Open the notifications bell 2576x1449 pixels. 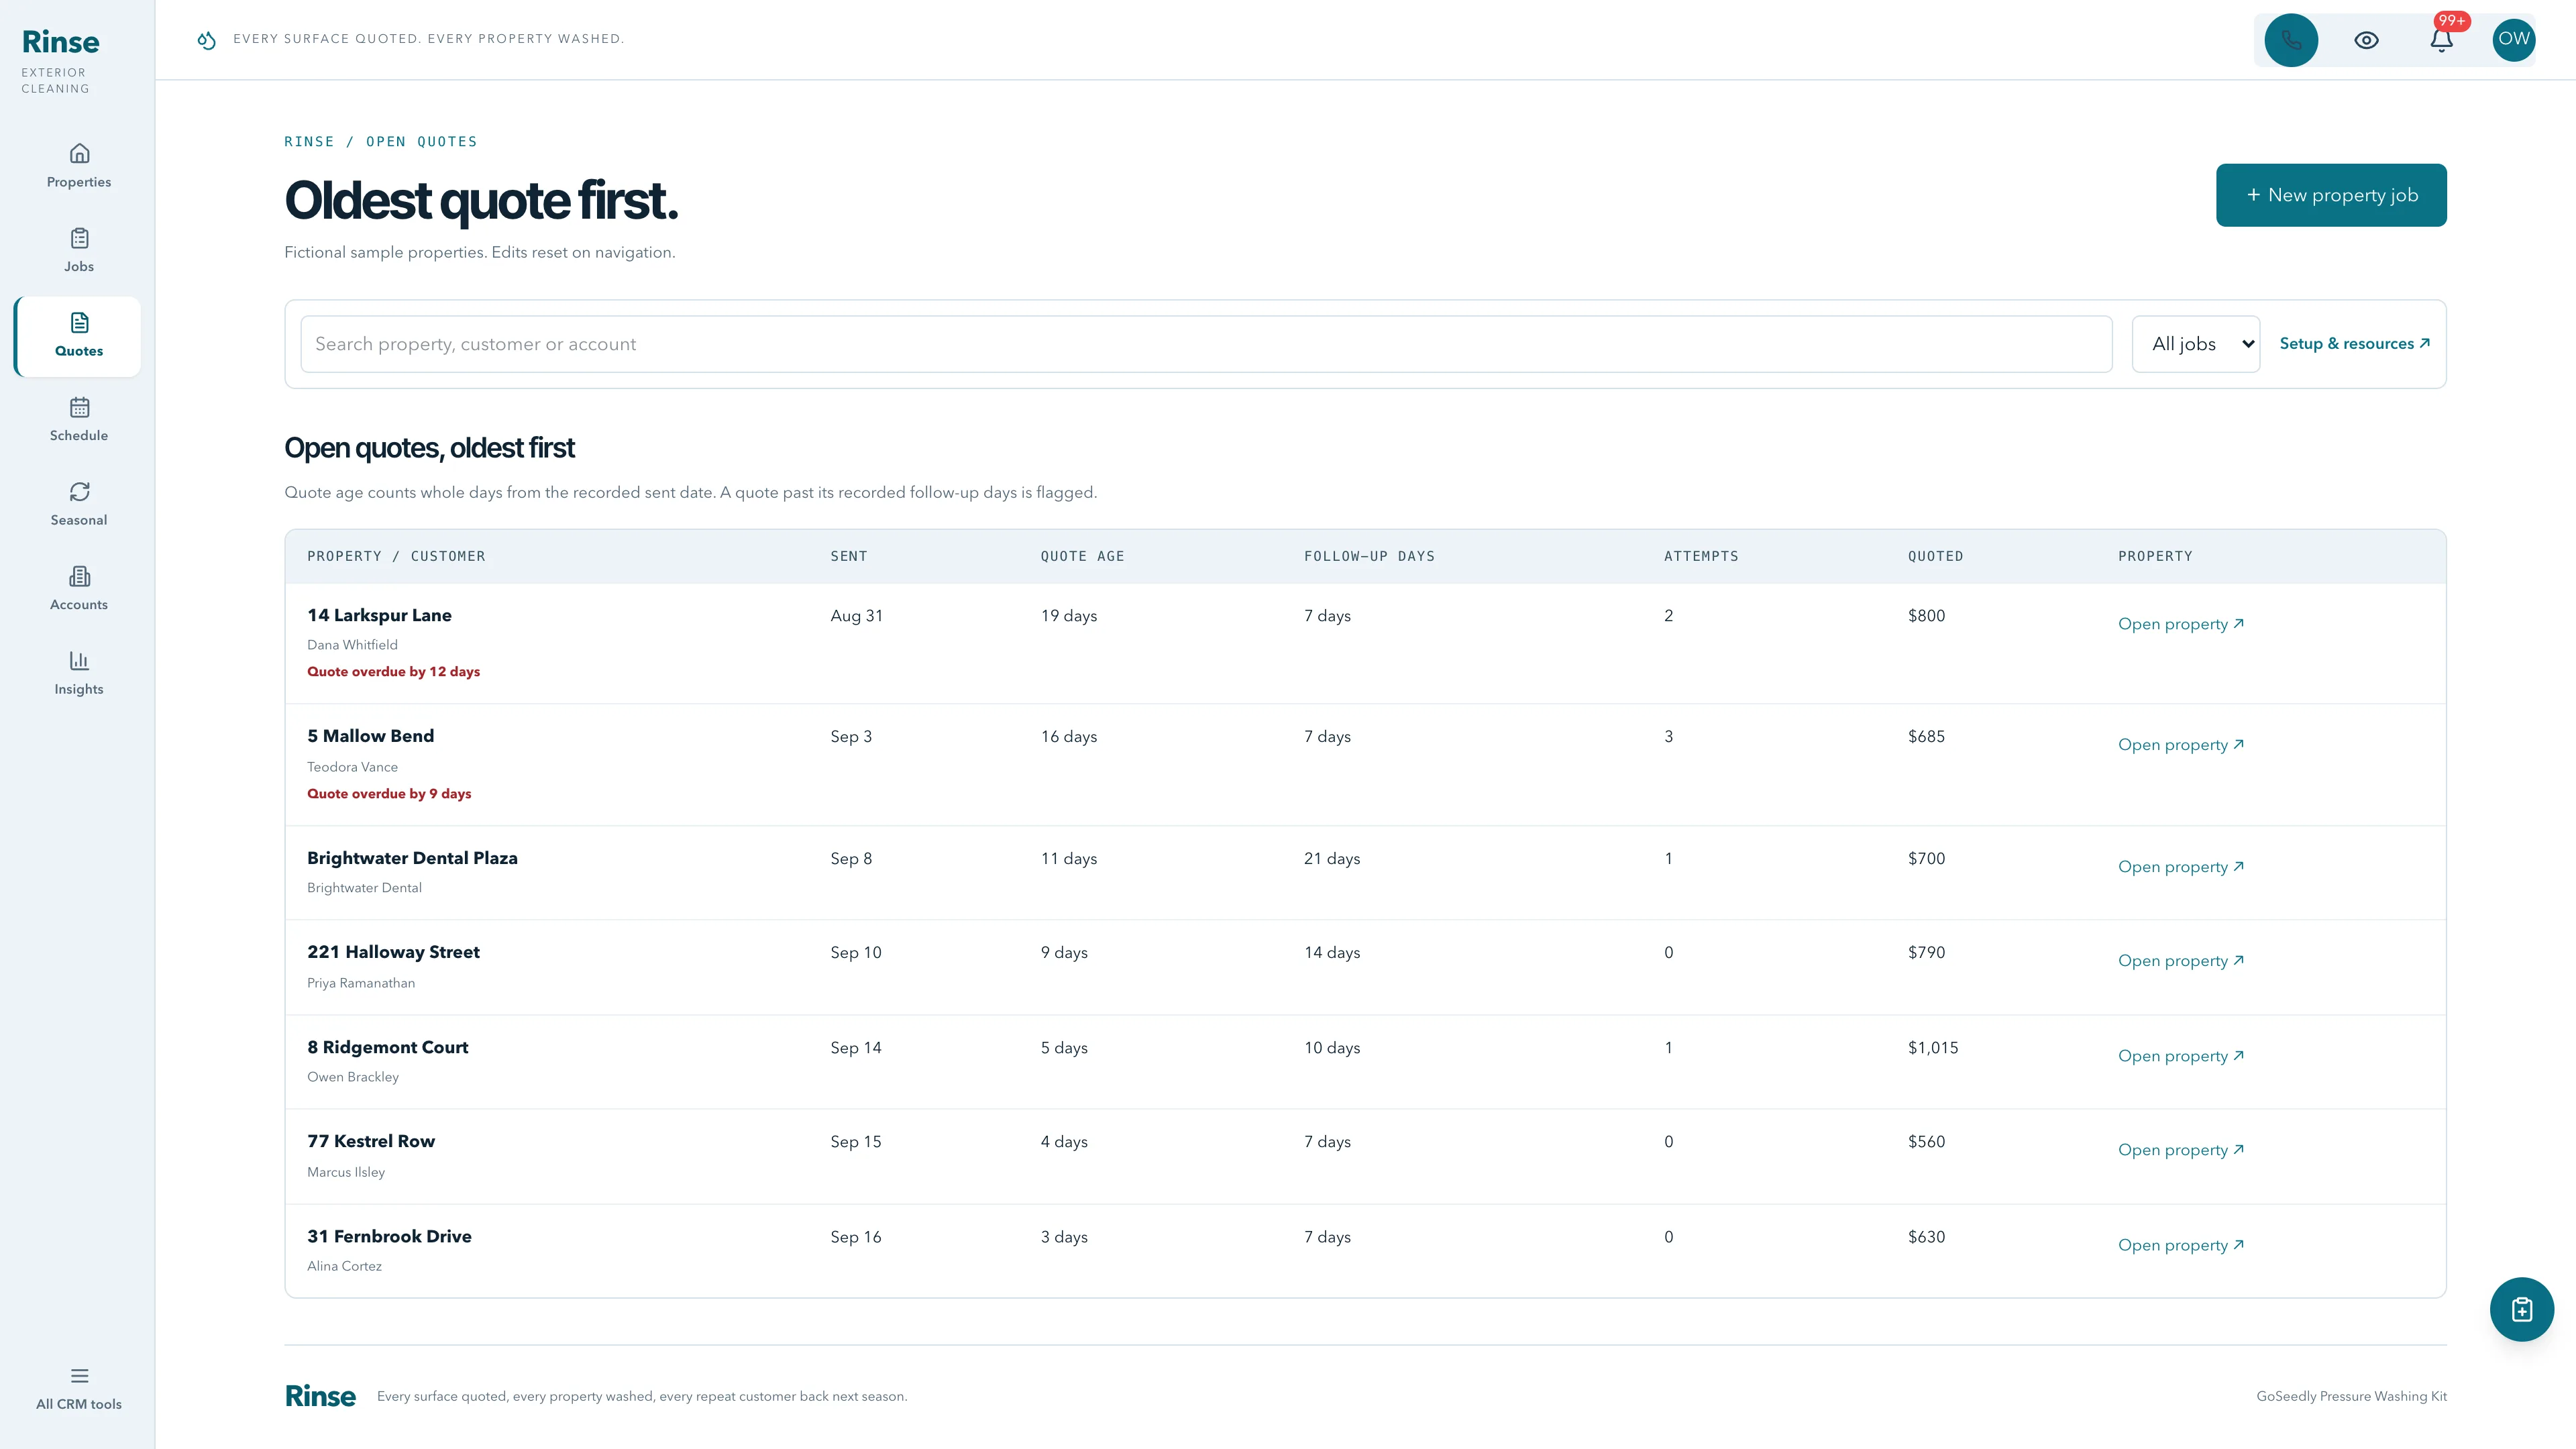click(x=2441, y=40)
